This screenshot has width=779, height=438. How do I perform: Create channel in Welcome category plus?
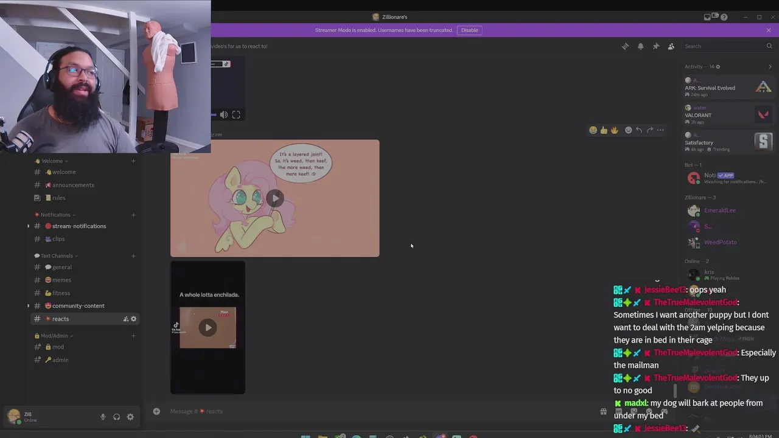133,161
